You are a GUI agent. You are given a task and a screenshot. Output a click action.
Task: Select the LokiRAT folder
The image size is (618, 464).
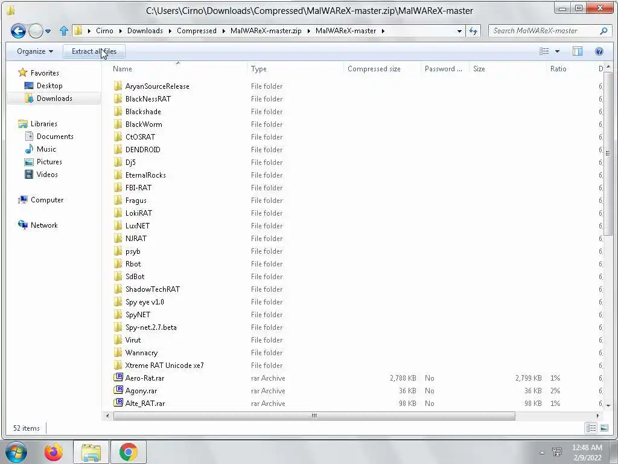coord(138,213)
